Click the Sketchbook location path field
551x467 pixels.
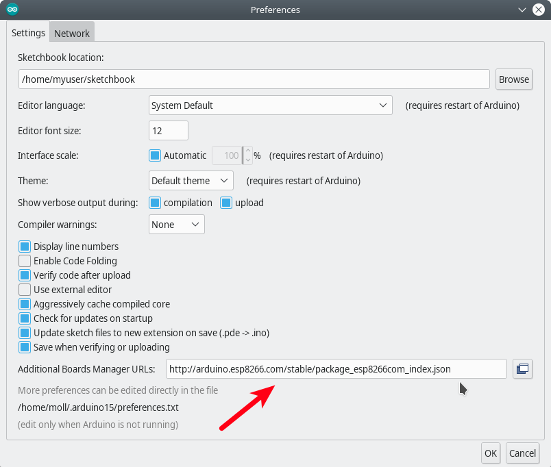pos(254,79)
